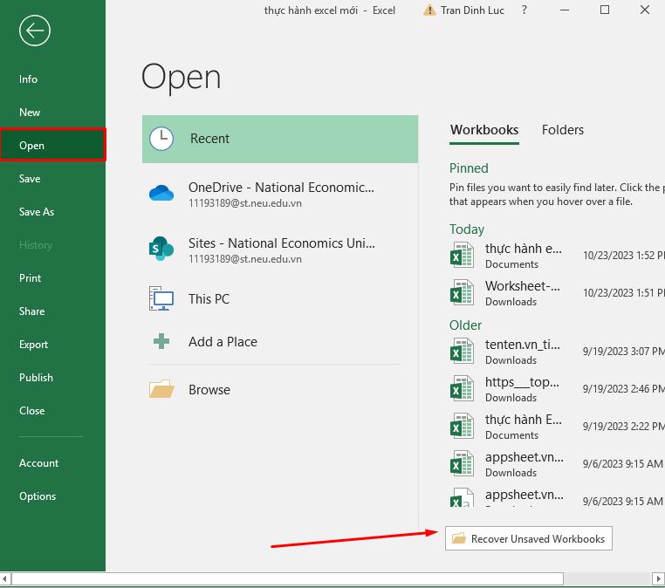Switch to the Workbooks tab
The width and height of the screenshot is (665, 588).
[483, 130]
